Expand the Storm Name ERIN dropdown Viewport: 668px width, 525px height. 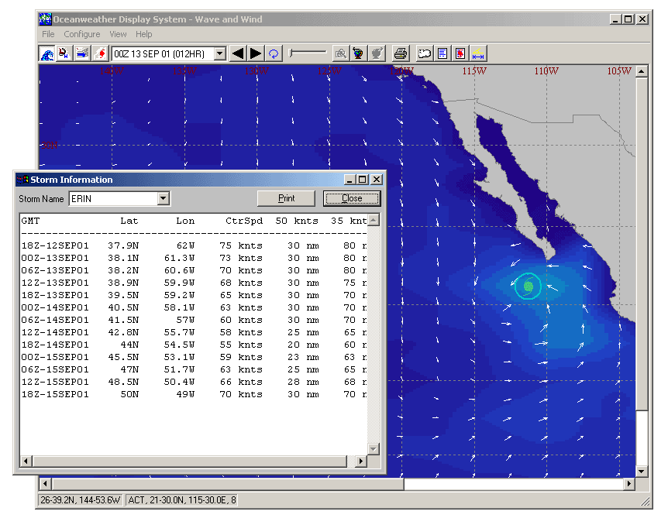coord(164,198)
